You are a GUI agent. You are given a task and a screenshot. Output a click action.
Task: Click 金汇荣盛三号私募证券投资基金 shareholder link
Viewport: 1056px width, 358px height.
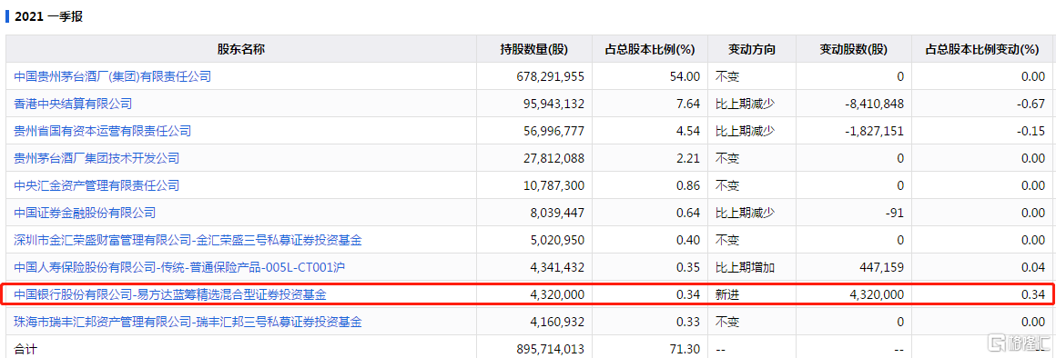(188, 240)
